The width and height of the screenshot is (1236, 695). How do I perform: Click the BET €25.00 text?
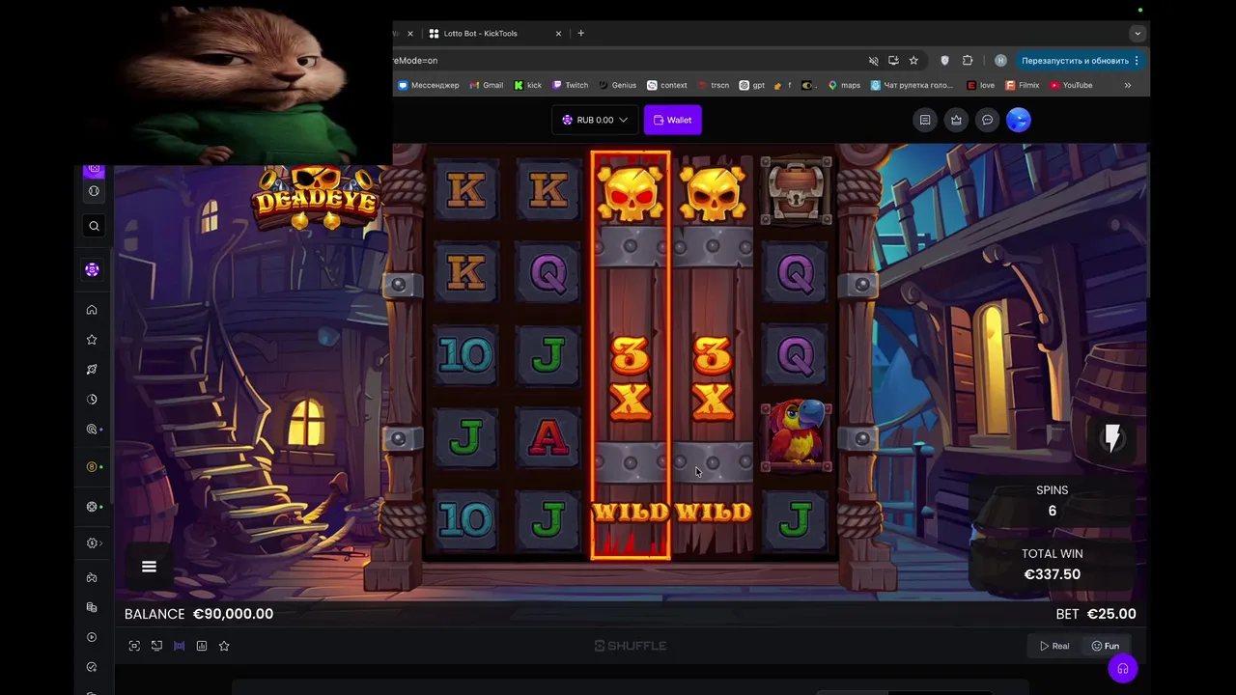1096,614
